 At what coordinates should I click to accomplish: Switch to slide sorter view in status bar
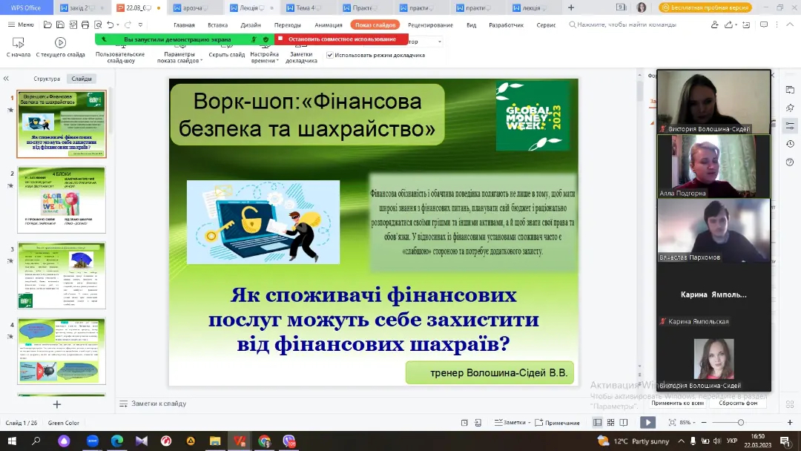pyautogui.click(x=610, y=422)
